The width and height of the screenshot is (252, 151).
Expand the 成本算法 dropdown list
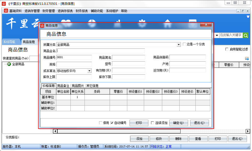click(x=89, y=71)
